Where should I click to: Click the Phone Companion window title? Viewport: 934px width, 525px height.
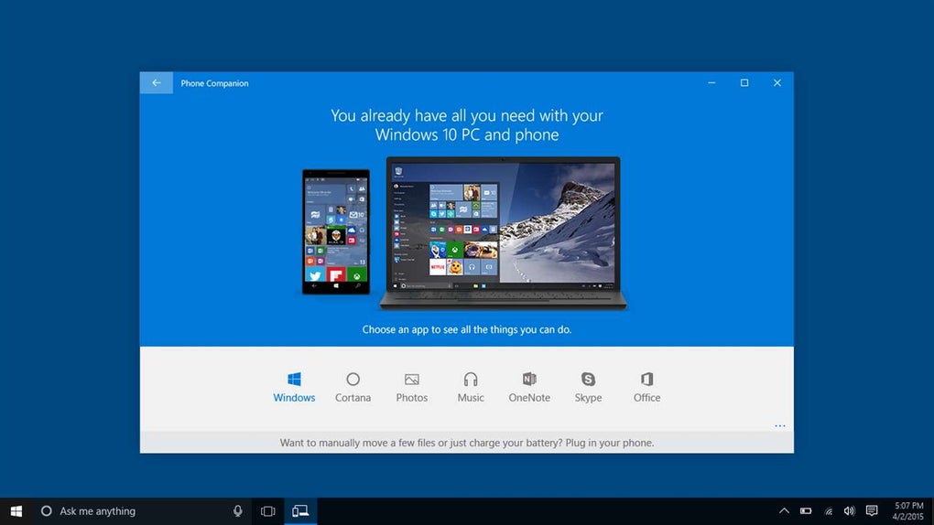point(214,83)
